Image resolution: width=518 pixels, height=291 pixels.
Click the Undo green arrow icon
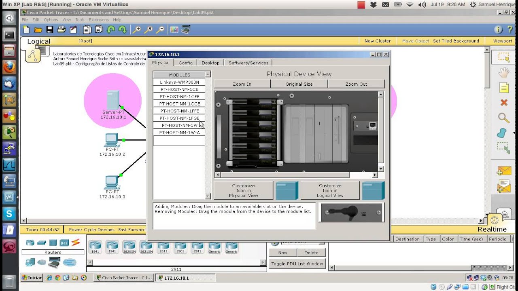(110, 30)
